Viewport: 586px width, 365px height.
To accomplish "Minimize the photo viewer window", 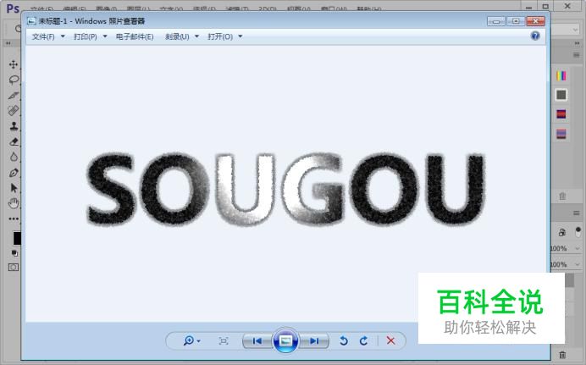I will click(x=496, y=21).
